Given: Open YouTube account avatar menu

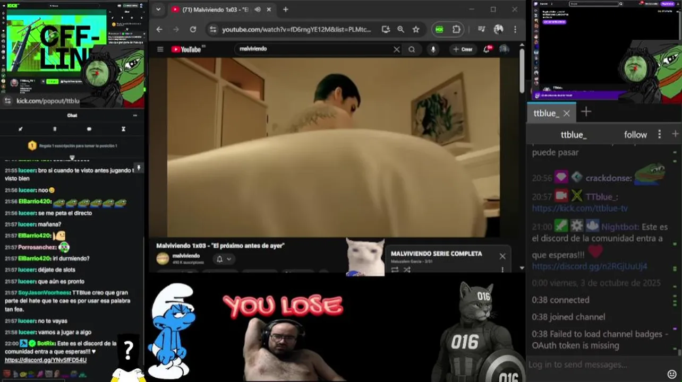Looking at the screenshot, I should (x=504, y=49).
